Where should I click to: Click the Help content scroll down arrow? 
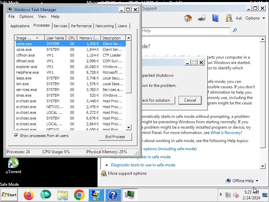tap(263, 166)
